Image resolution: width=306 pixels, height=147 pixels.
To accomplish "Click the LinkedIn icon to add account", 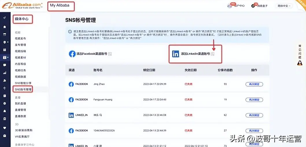I will coord(176,54).
